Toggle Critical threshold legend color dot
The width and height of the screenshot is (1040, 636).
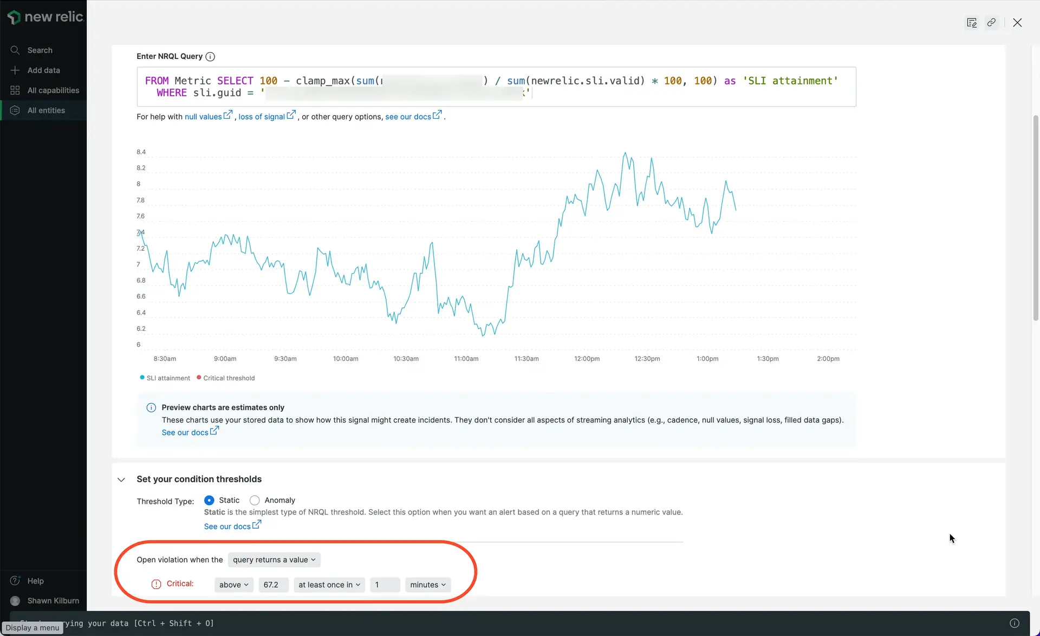click(x=199, y=378)
